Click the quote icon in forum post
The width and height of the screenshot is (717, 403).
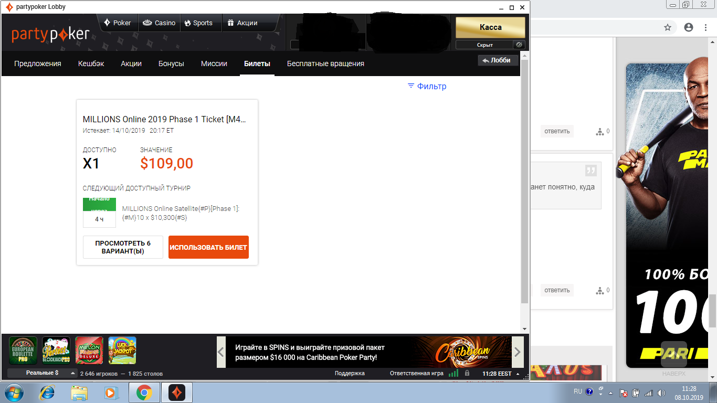click(x=591, y=171)
